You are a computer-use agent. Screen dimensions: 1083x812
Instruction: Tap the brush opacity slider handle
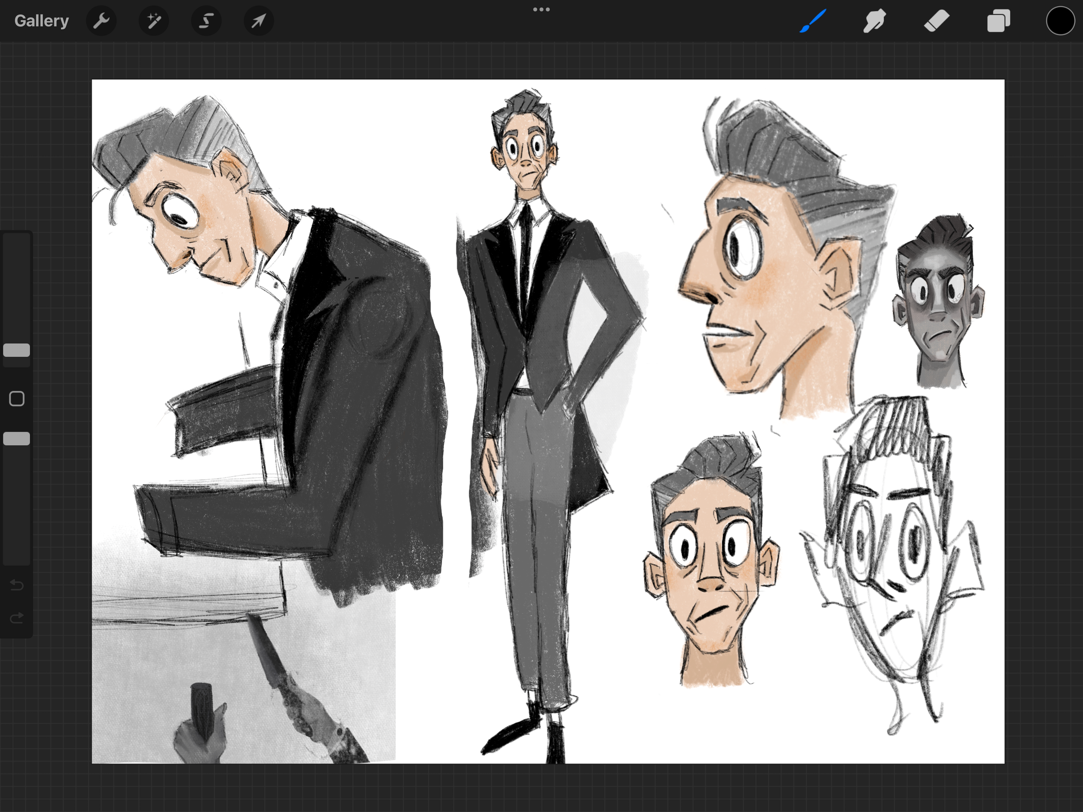[16, 439]
